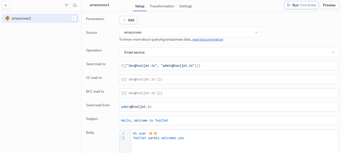The width and height of the screenshot is (342, 153).
Task: Click the plus icon to add query
Action: pyautogui.click(x=6, y=5)
